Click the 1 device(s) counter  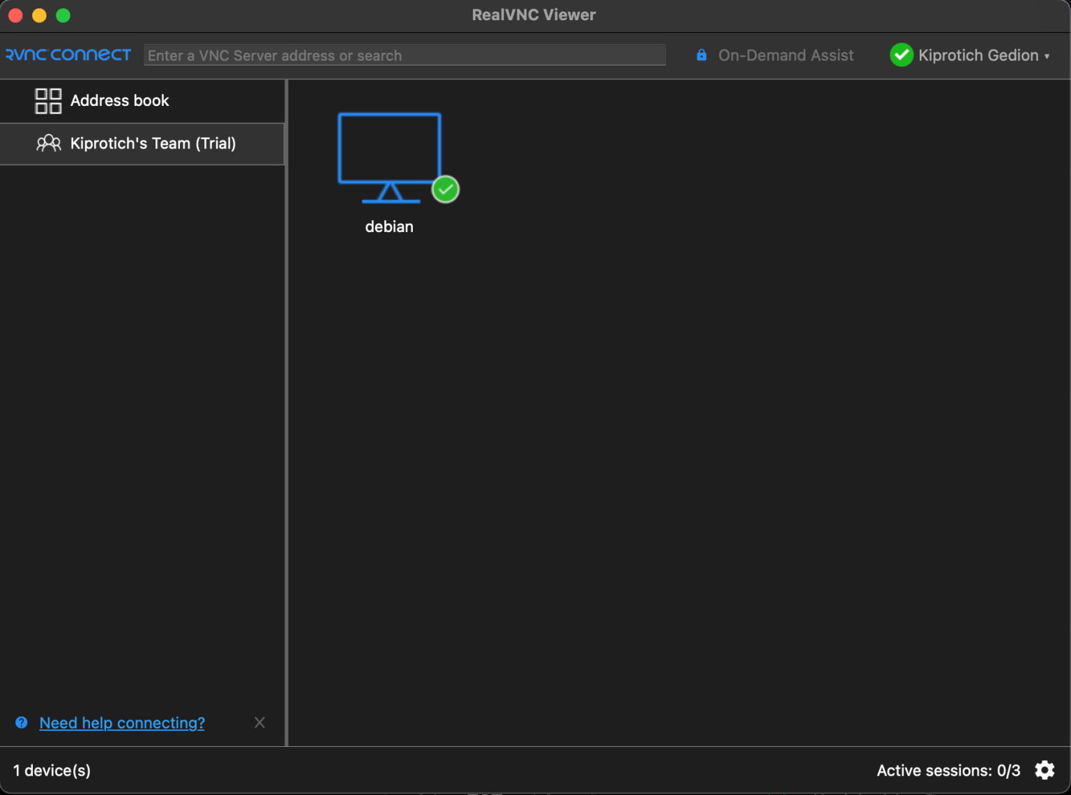click(x=52, y=770)
